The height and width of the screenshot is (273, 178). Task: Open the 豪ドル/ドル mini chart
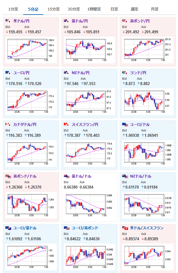(x=89, y=205)
